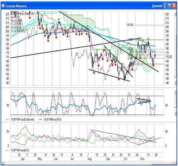Viewport: 178px width, 166px height.
Task: Click the Jun month label on time axis
Action: click(56, 159)
